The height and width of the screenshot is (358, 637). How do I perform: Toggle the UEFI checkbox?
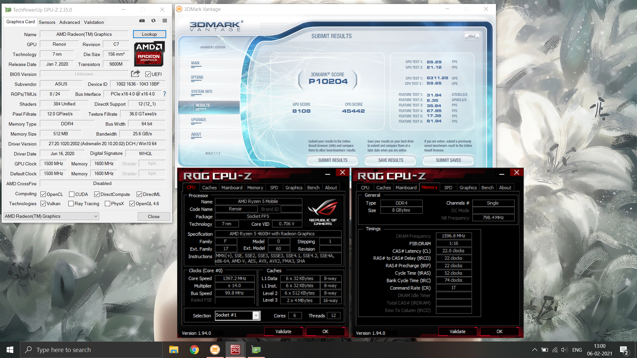point(148,74)
